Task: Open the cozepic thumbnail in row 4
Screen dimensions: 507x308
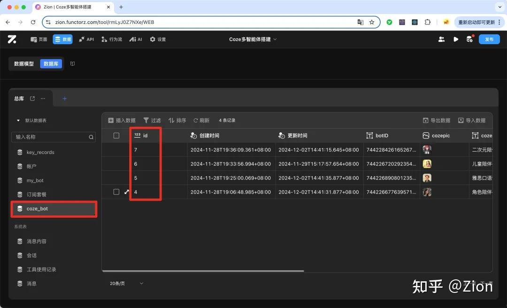Action: tap(427, 192)
